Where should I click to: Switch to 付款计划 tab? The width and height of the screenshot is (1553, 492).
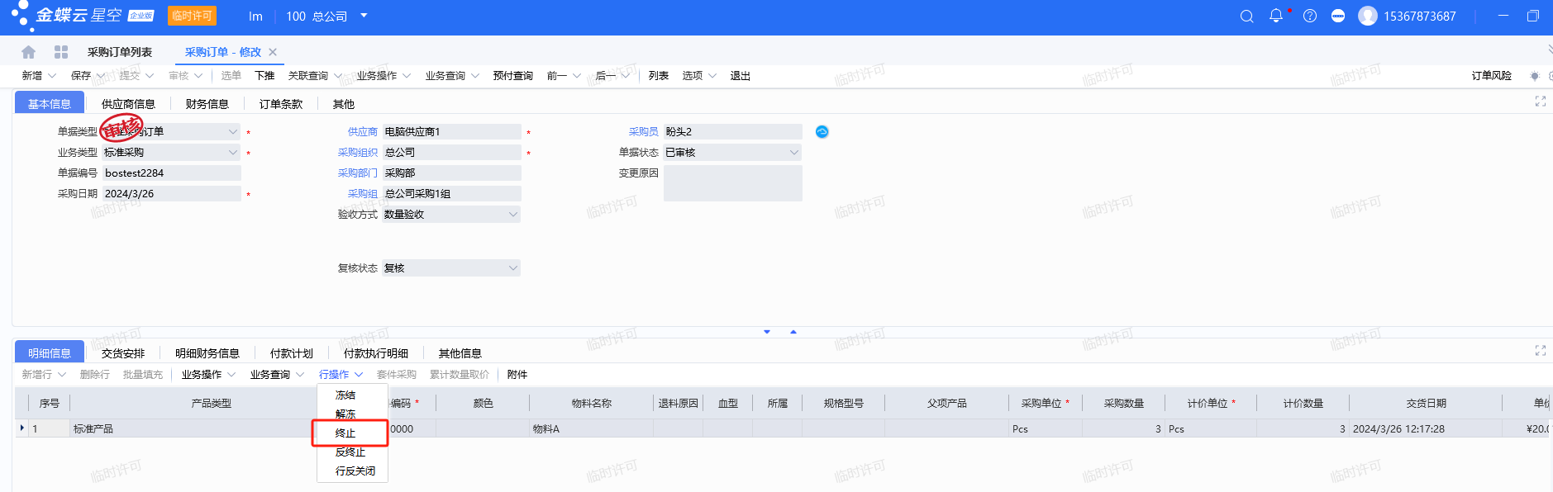pos(292,353)
